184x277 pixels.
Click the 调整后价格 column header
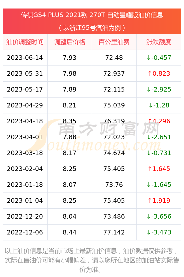click(x=70, y=42)
